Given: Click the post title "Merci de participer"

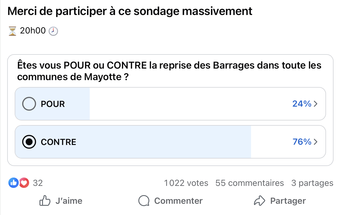Looking at the screenshot, I should tap(130, 11).
